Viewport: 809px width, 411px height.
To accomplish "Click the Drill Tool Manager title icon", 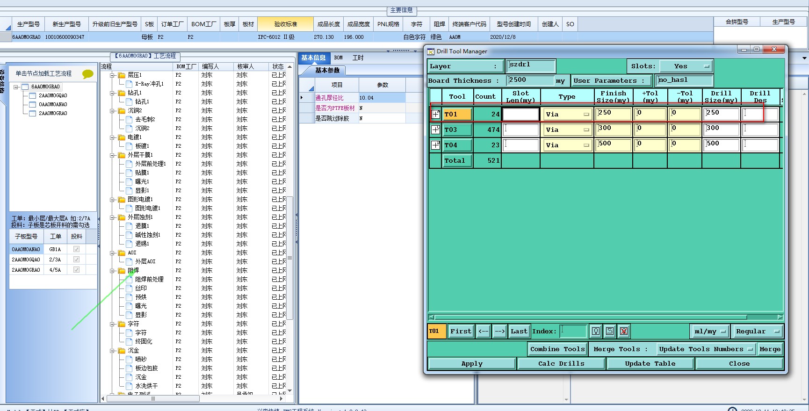I will [x=431, y=51].
